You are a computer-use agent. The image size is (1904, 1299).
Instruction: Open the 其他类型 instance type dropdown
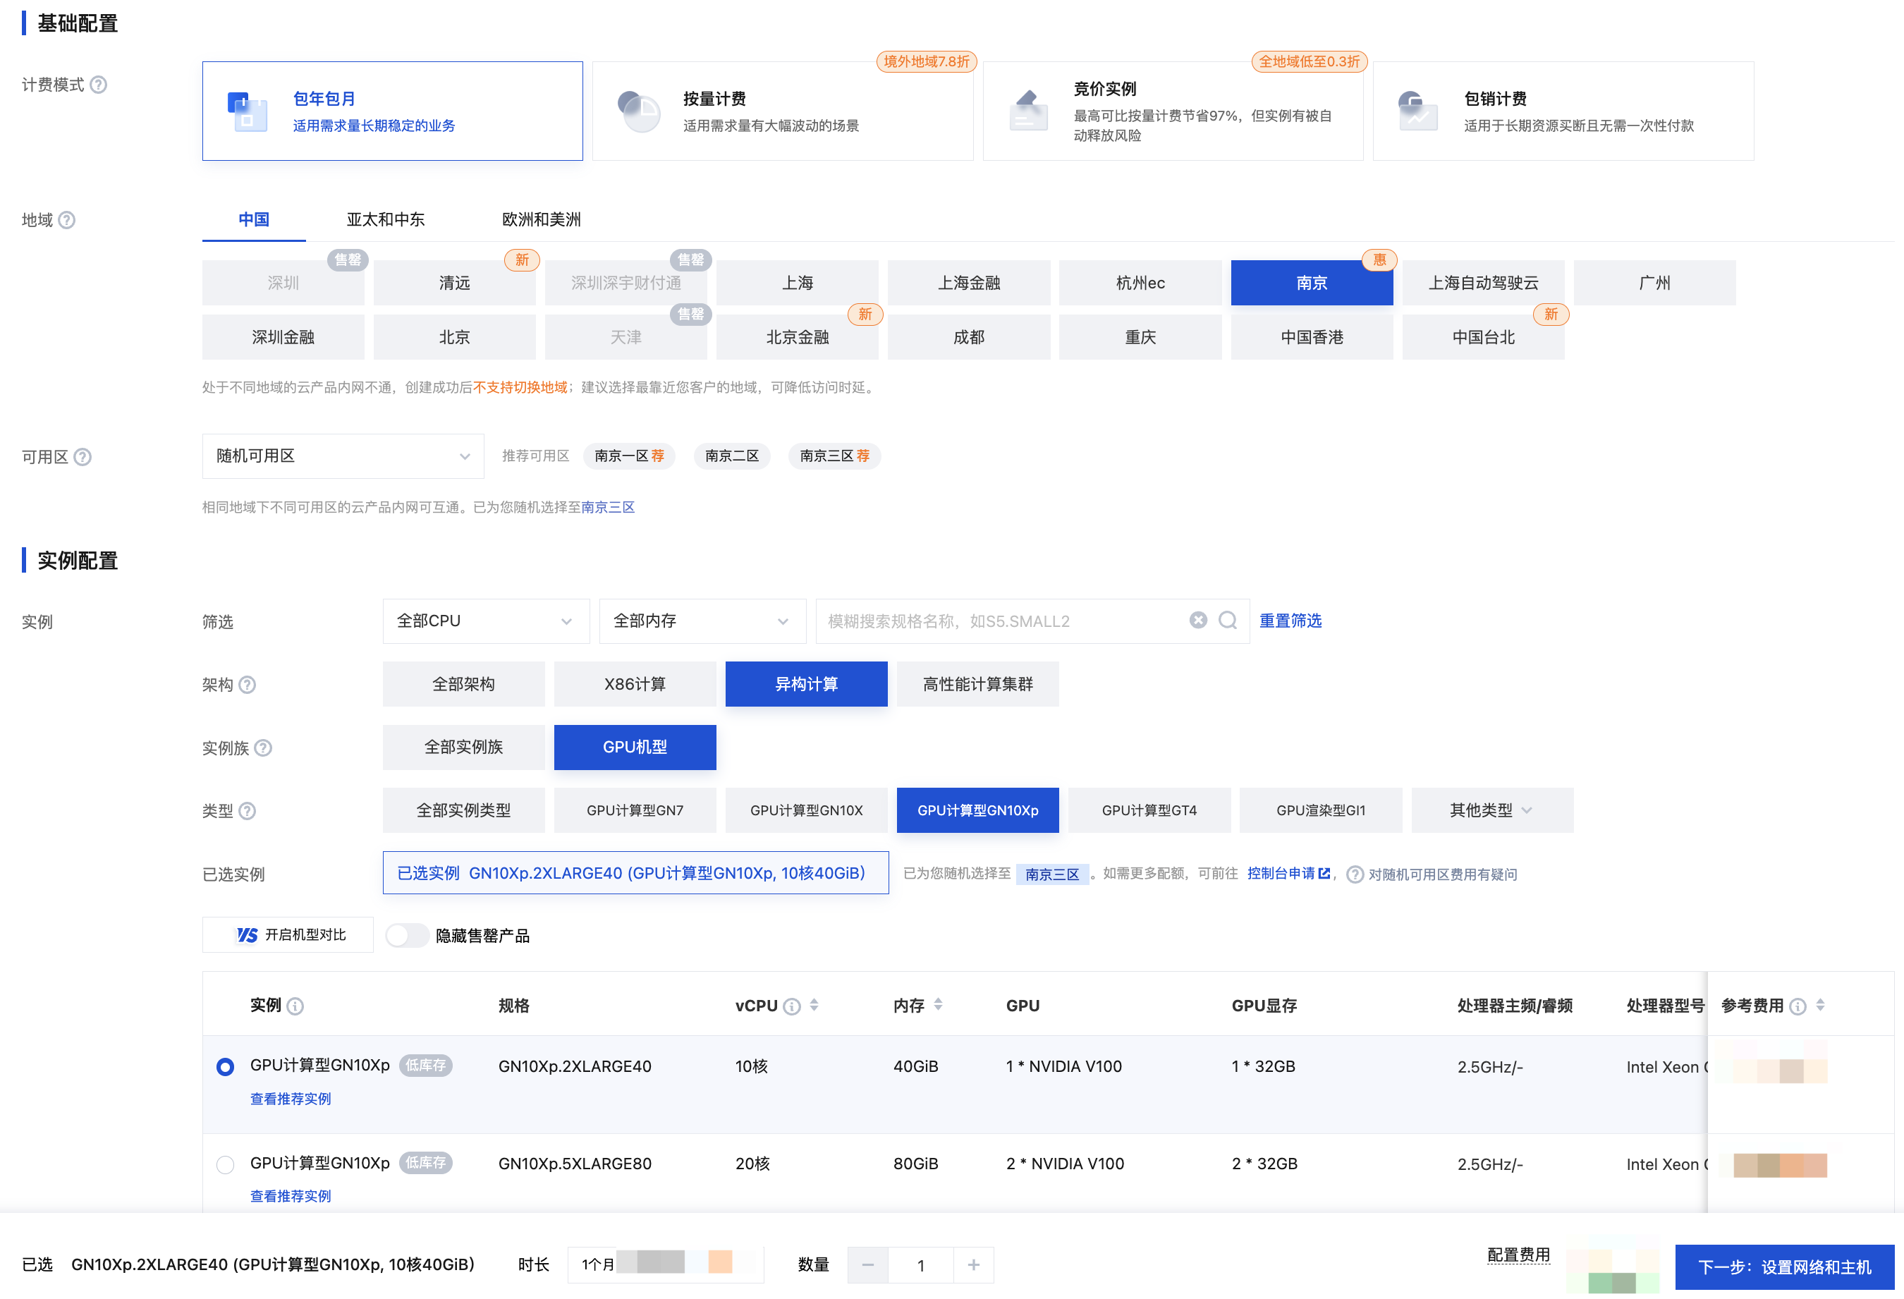(x=1490, y=810)
